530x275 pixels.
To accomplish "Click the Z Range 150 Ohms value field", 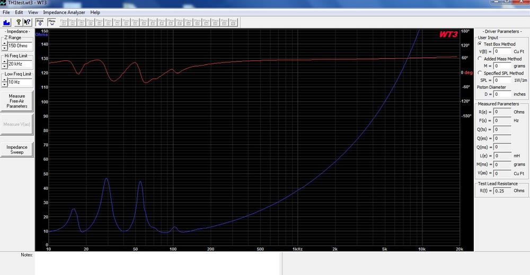I will [20, 46].
